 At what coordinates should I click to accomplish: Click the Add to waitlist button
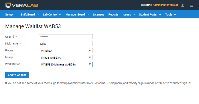pos(17,75)
